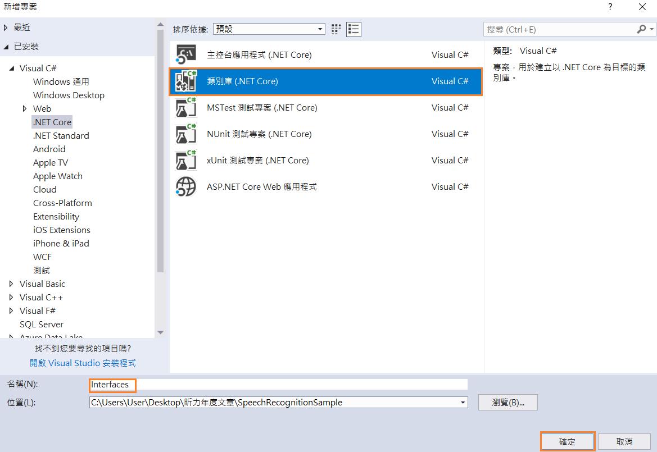Choose 類別庫 (.NET Core) template

(326, 81)
